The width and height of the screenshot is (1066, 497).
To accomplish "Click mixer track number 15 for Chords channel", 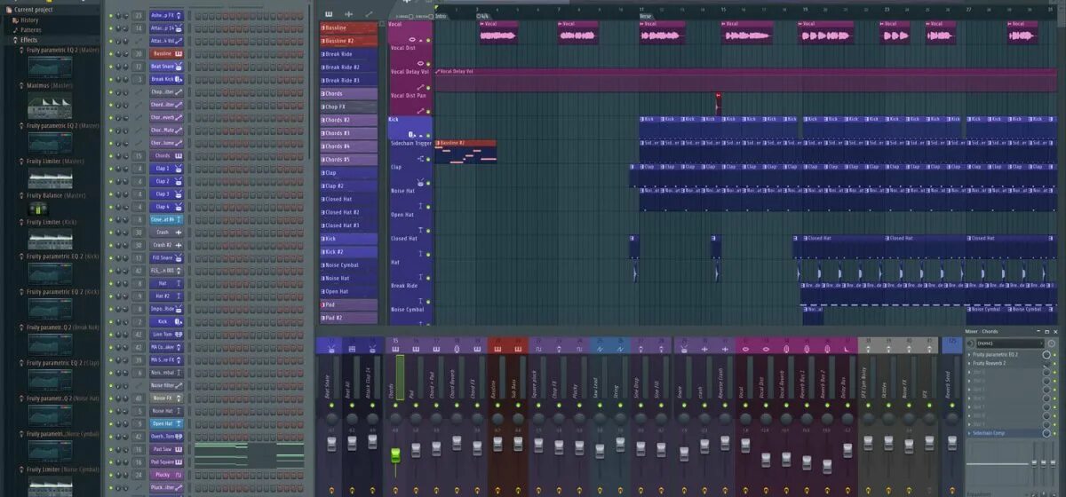I will pyautogui.click(x=139, y=155).
